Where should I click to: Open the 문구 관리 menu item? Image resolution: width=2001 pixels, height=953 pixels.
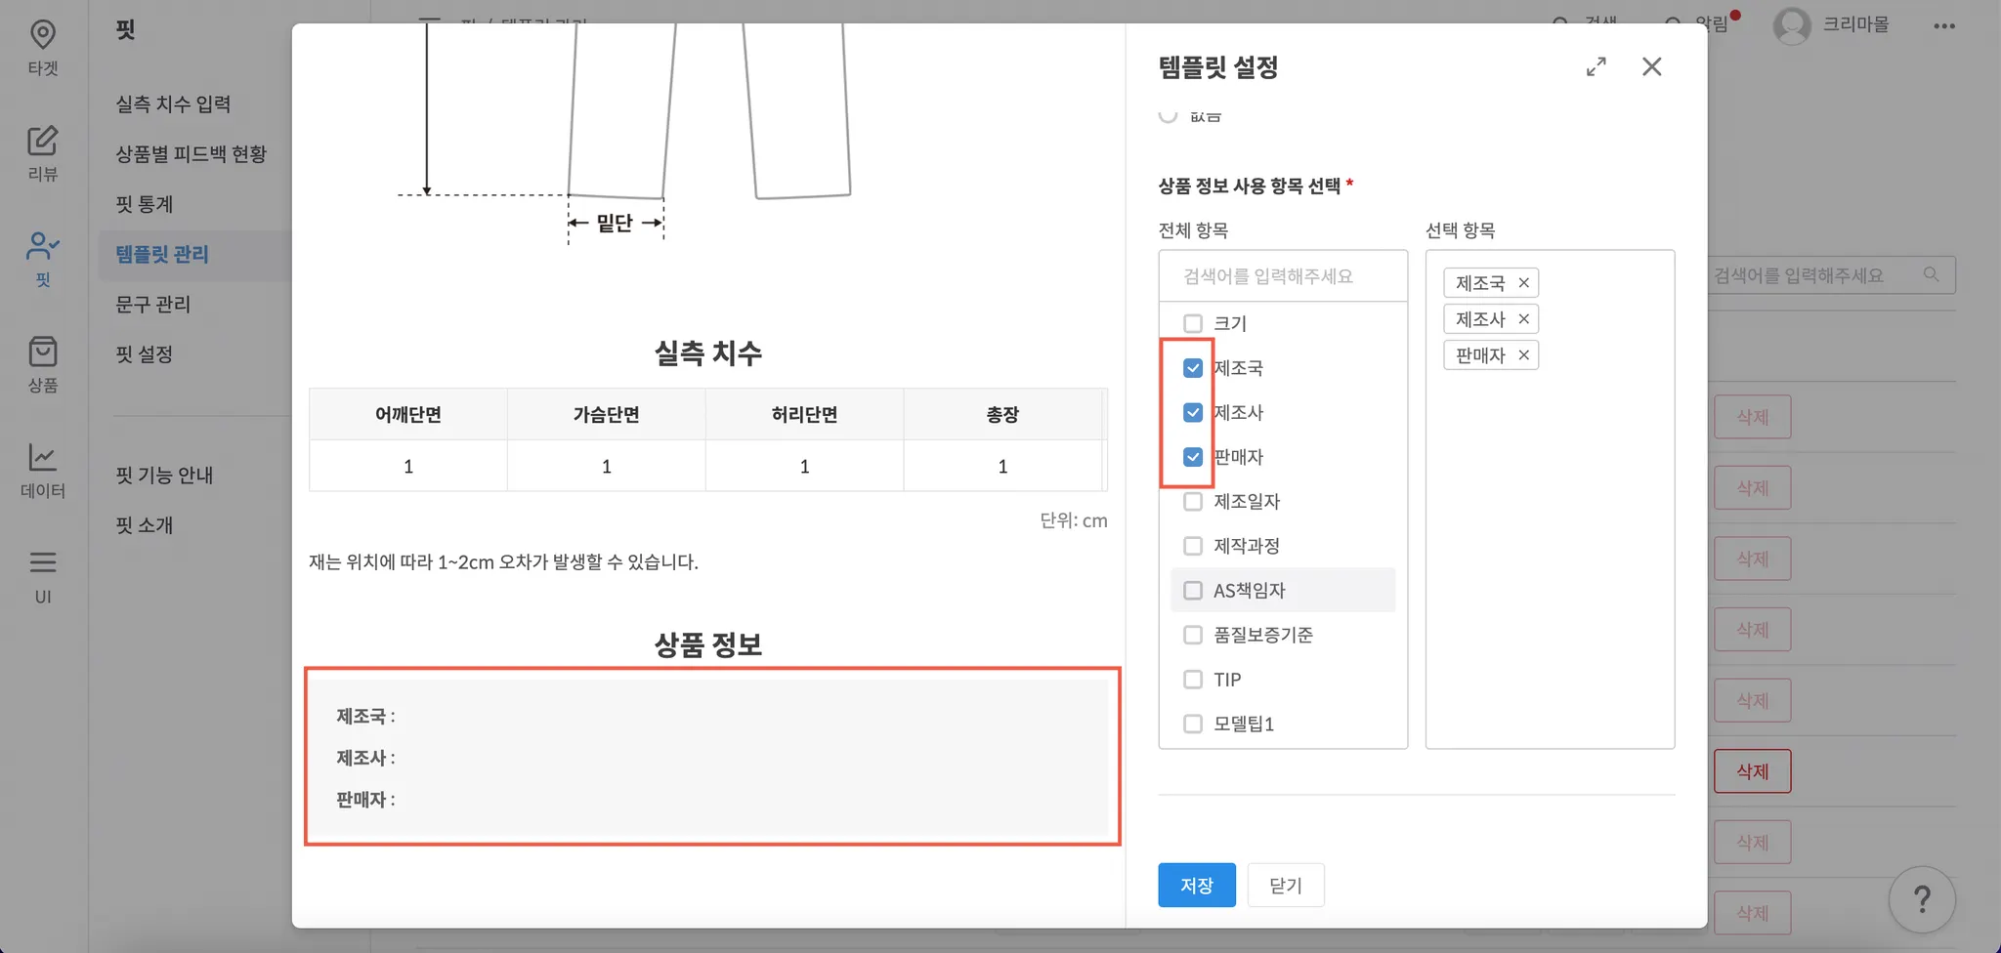(x=153, y=305)
